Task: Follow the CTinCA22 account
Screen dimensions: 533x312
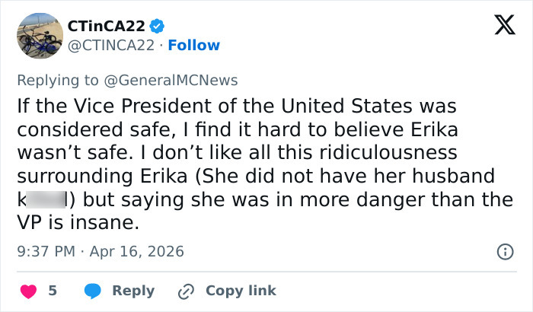Action: pyautogui.click(x=193, y=45)
